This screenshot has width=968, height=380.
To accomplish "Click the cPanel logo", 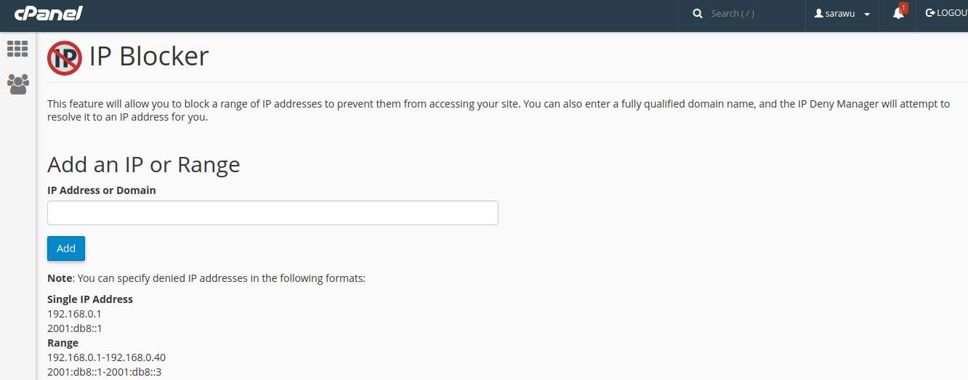I will coord(48,13).
